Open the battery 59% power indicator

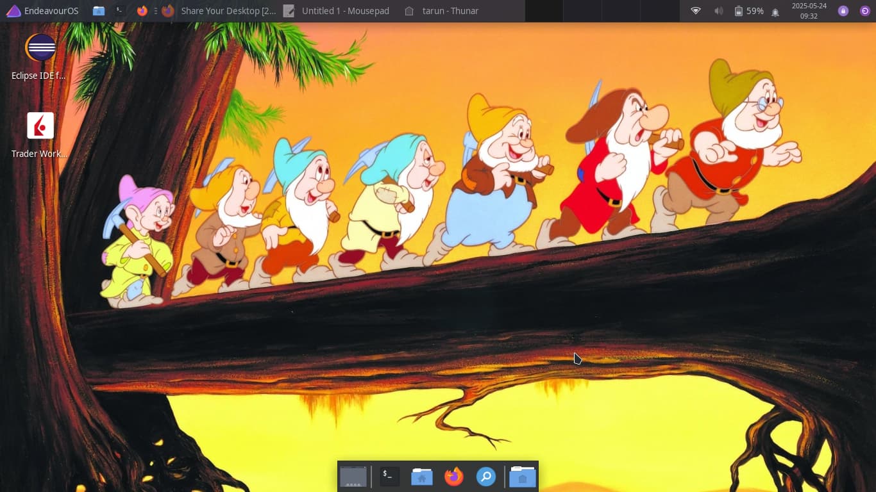[748, 11]
